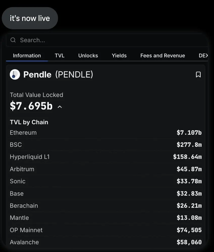Open the Unlocks tab

(x=88, y=56)
